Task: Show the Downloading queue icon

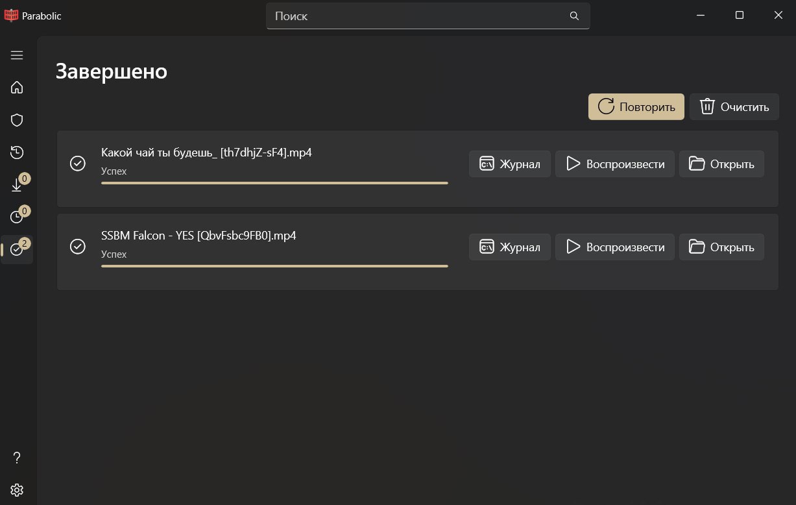Action: pyautogui.click(x=17, y=185)
